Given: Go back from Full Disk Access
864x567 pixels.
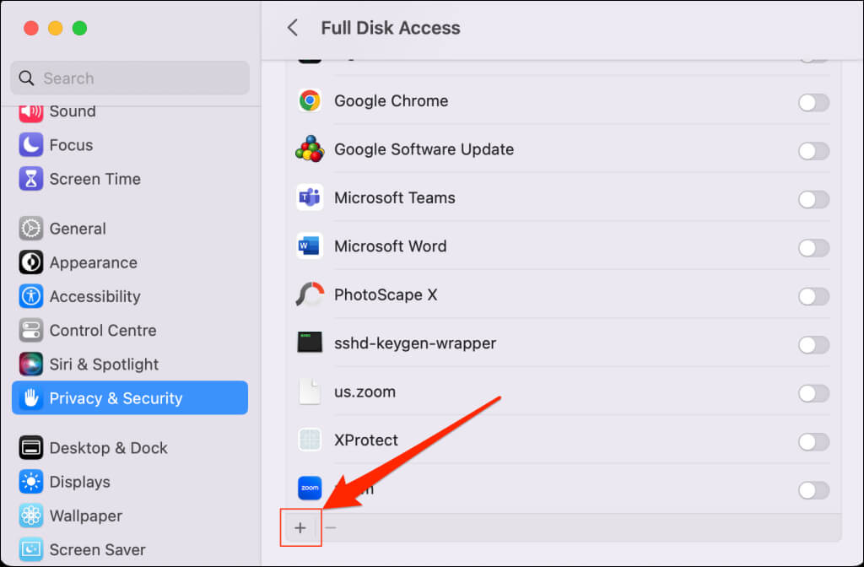Looking at the screenshot, I should coord(293,28).
